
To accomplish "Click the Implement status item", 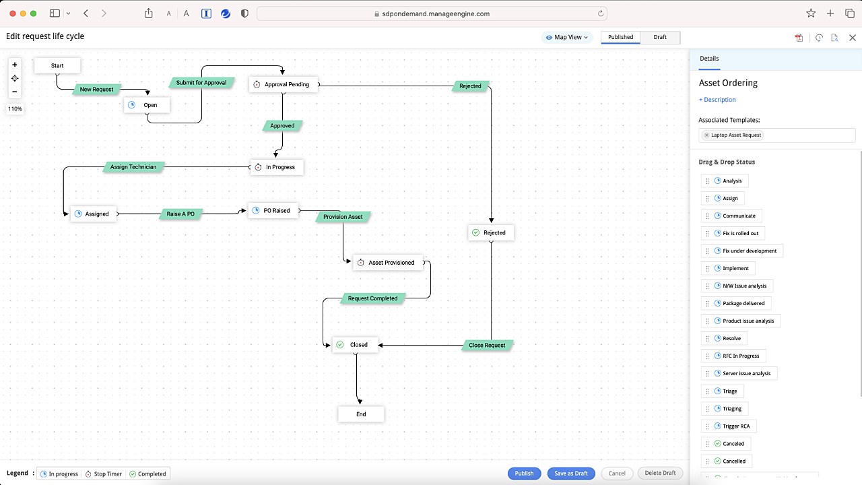I will 729,268.
